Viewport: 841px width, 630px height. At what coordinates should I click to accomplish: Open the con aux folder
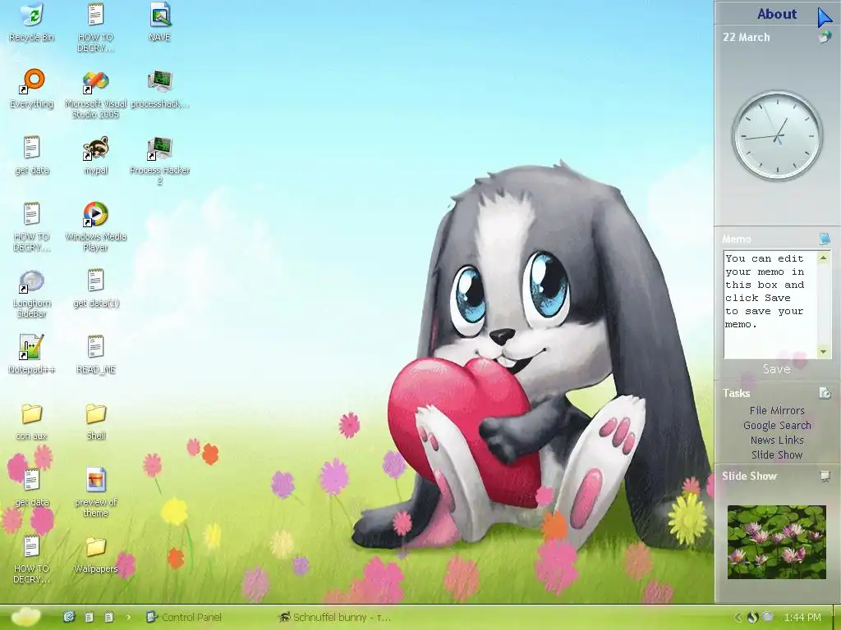(x=32, y=421)
